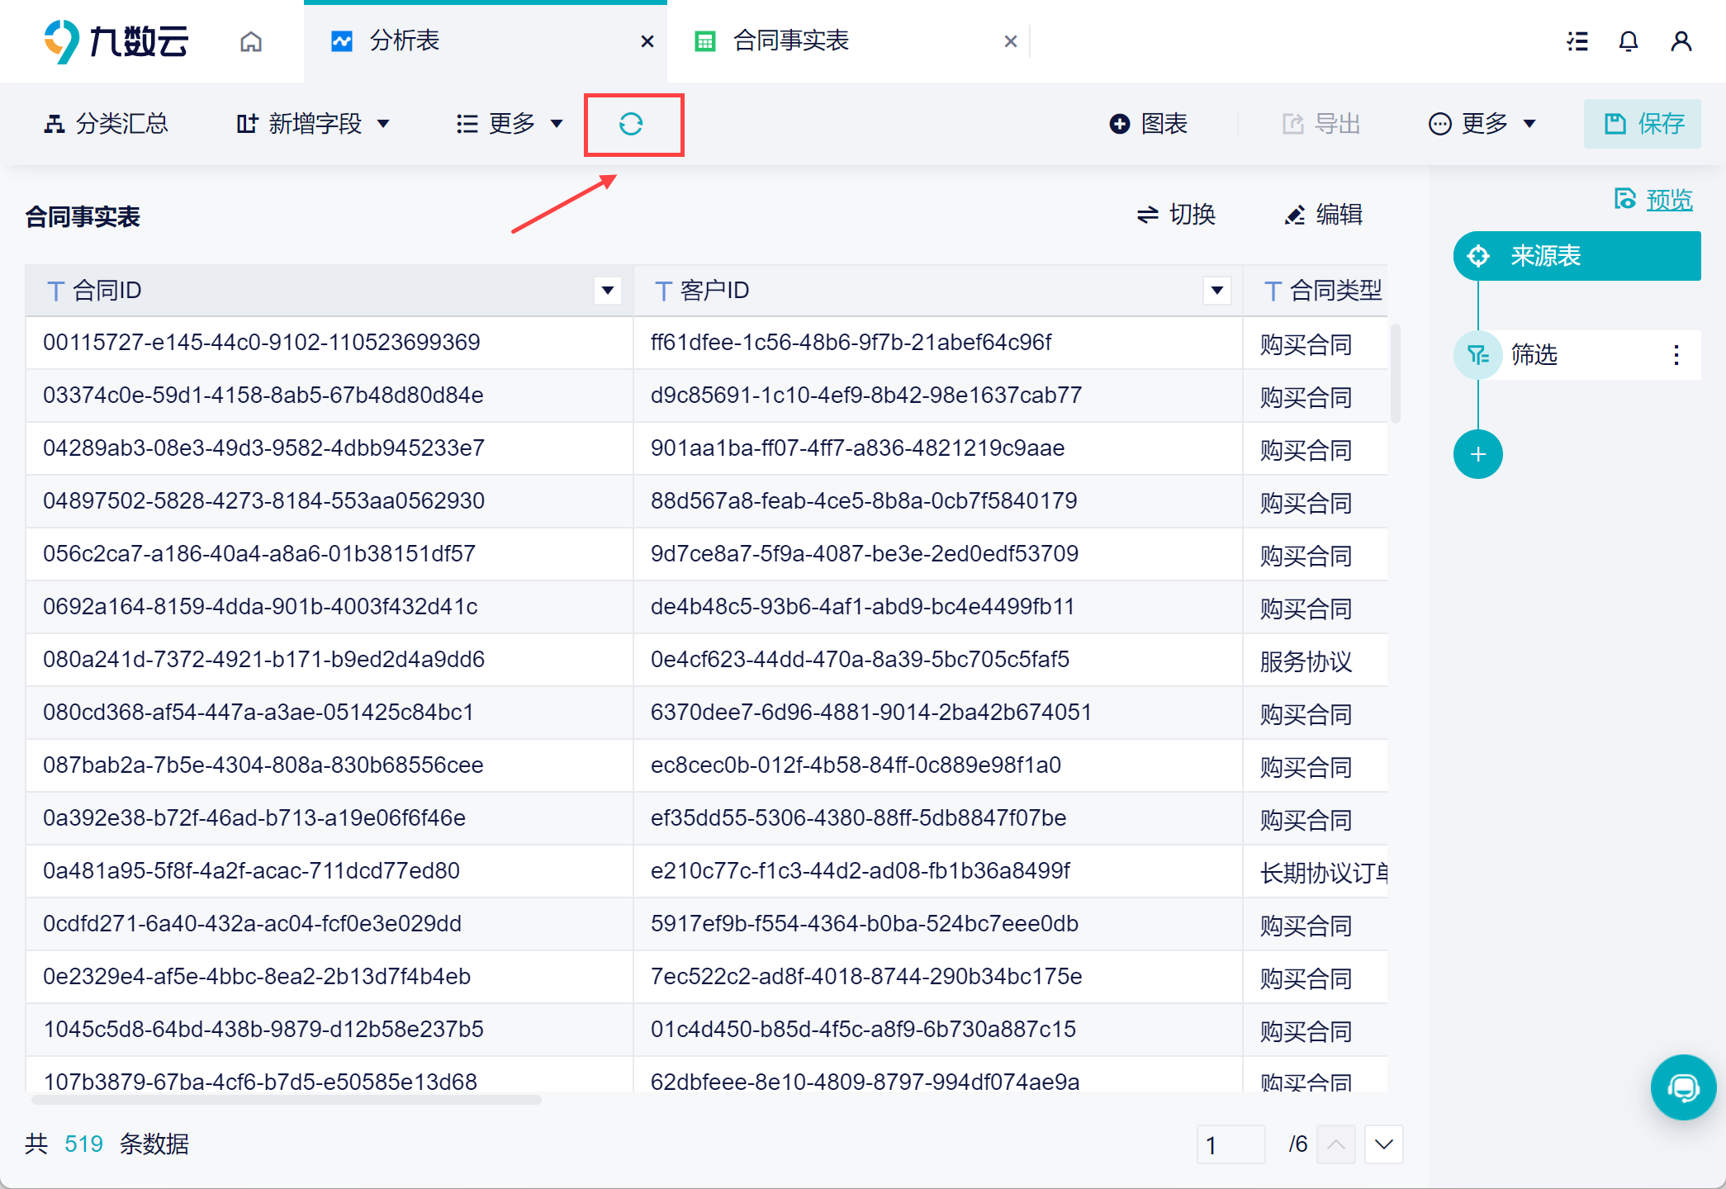Go to the next page arrow
Image resolution: width=1726 pixels, height=1189 pixels.
[x=1384, y=1144]
